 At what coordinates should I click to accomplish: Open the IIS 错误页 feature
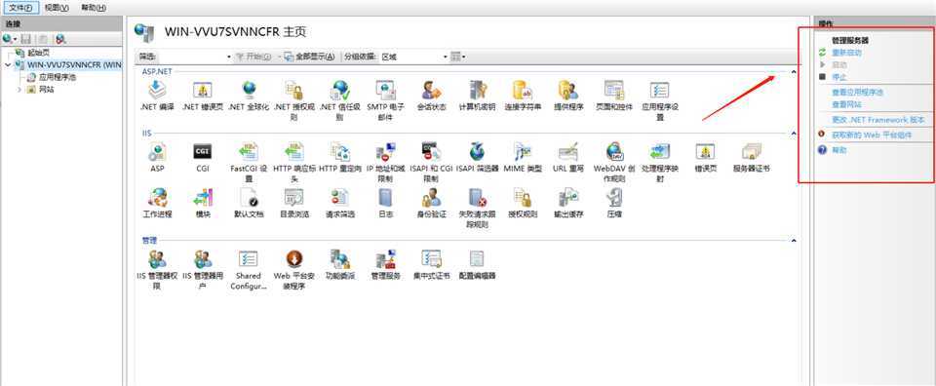pyautogui.click(x=706, y=158)
